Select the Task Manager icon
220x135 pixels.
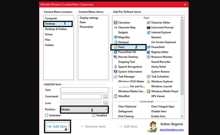(x=116, y=77)
